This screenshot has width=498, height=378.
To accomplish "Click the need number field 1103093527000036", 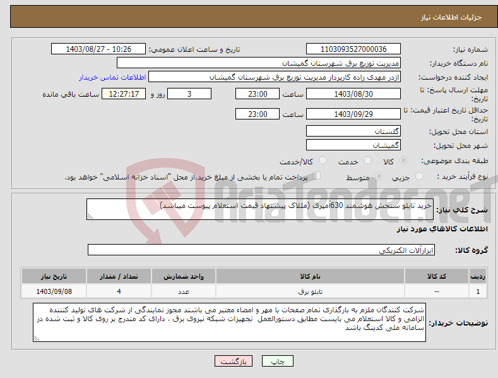I will [x=353, y=49].
